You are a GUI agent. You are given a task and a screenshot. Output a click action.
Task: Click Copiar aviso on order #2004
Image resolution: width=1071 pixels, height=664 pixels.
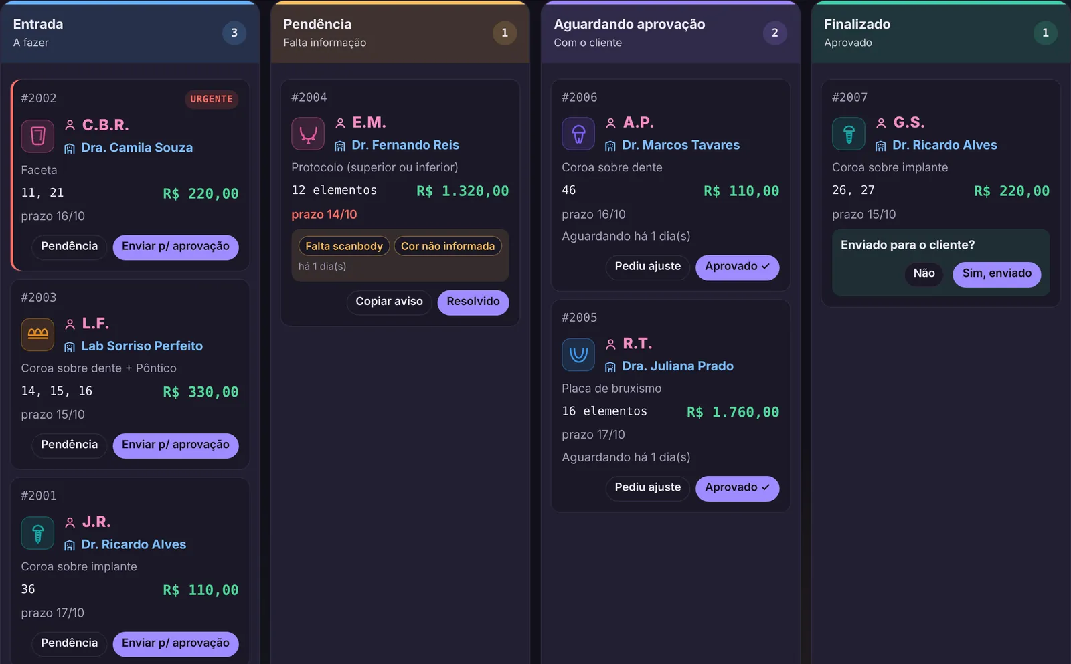tap(389, 302)
